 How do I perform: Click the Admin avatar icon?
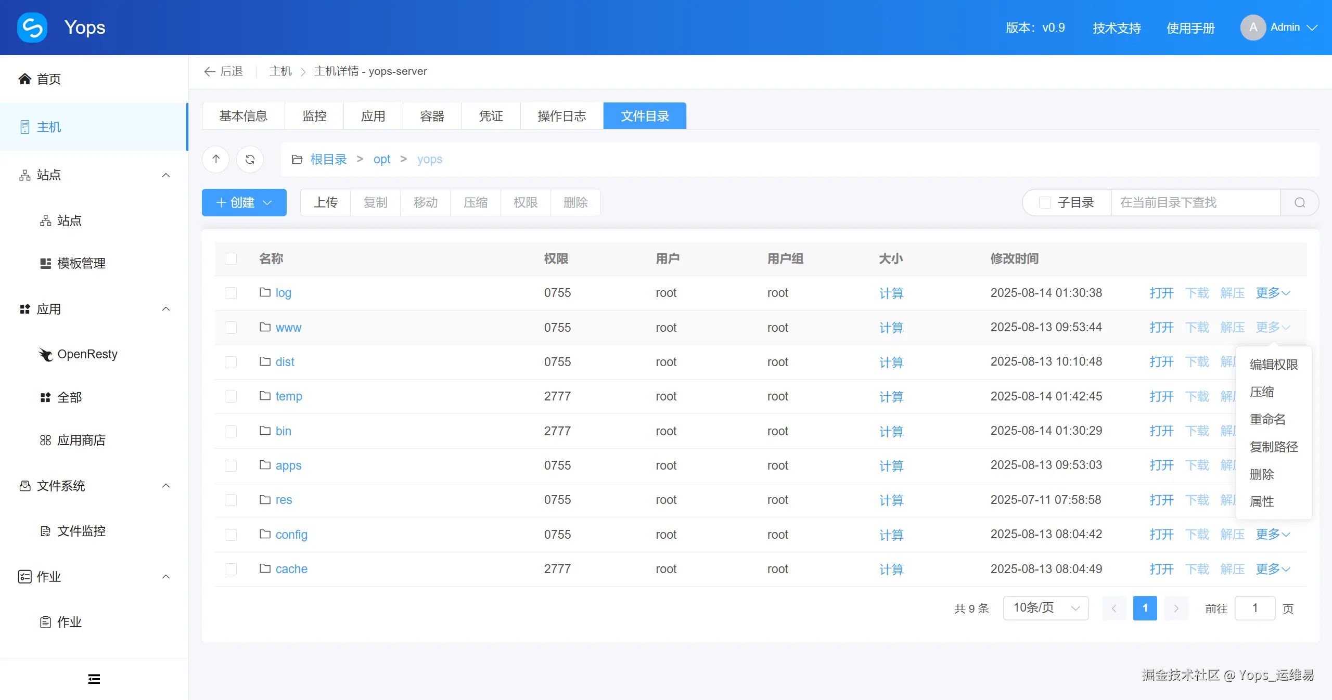coord(1253,28)
